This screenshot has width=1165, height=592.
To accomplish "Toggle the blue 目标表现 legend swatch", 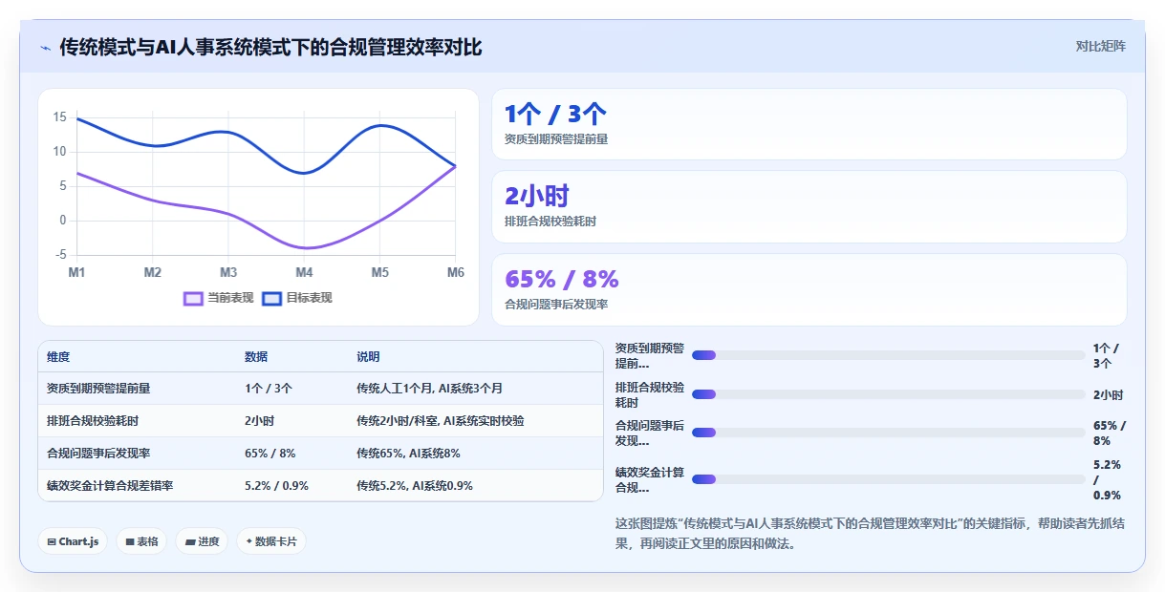I will pyautogui.click(x=271, y=298).
